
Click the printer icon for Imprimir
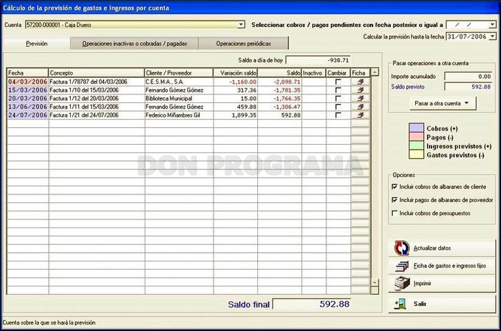pyautogui.click(x=402, y=283)
